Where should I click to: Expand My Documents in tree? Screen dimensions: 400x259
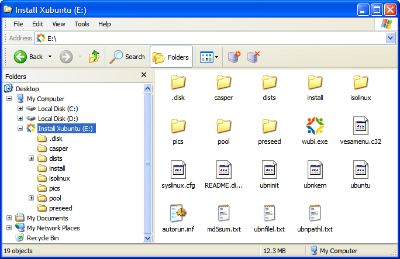pyautogui.click(x=9, y=218)
